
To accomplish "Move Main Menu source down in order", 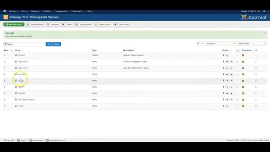I will click(232, 68).
